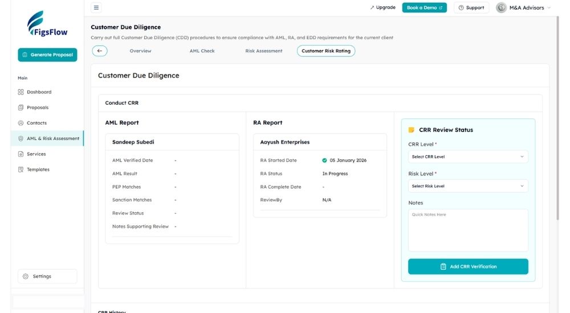Expand the M&A Advisors account menu chevron
Image resolution: width=570 pixels, height=313 pixels.
[549, 7]
